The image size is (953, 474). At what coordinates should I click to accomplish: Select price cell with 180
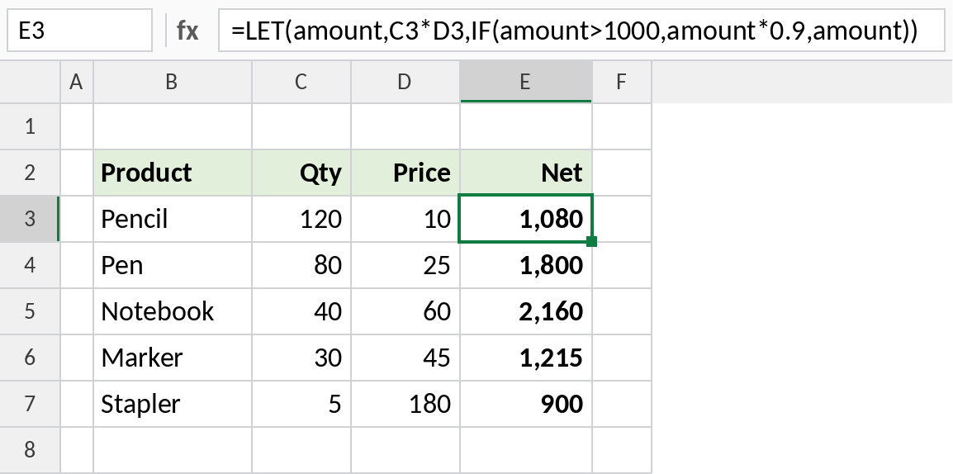[x=405, y=404]
